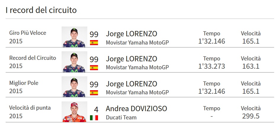
Task: Click the "Miglior Pole" label
Action: pos(24,83)
